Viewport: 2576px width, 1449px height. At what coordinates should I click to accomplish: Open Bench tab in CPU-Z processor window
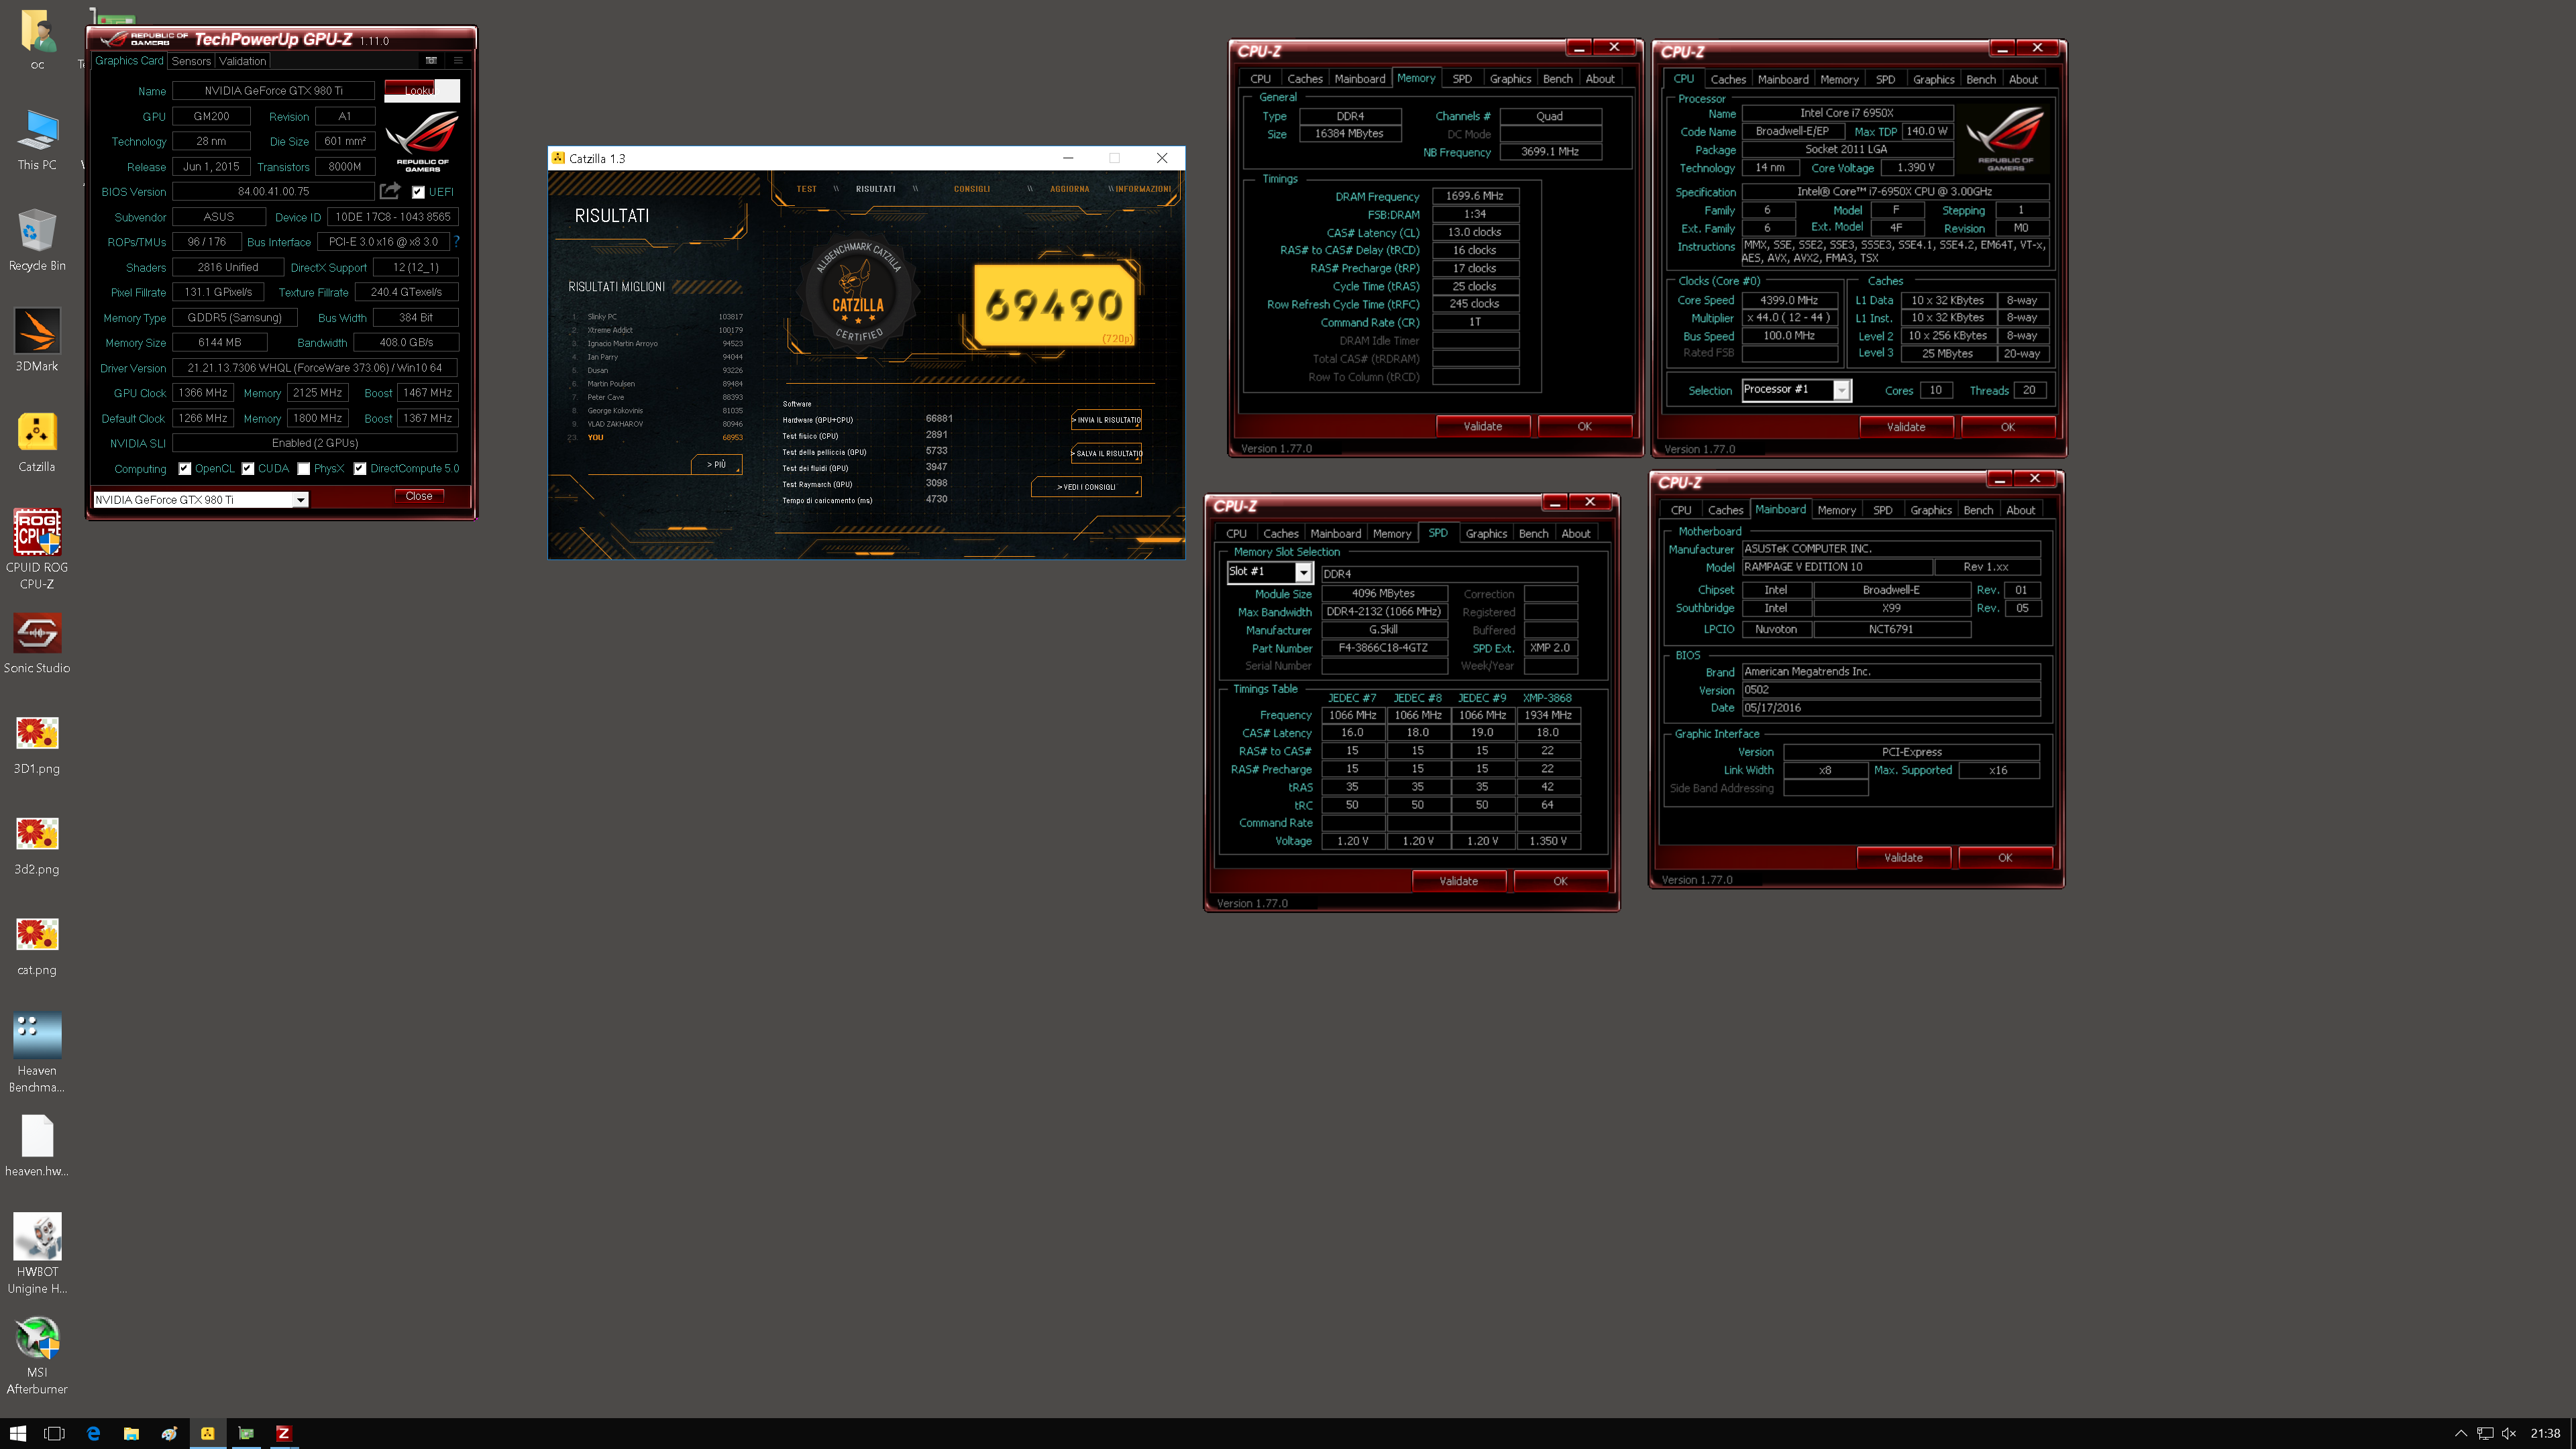tap(1980, 80)
